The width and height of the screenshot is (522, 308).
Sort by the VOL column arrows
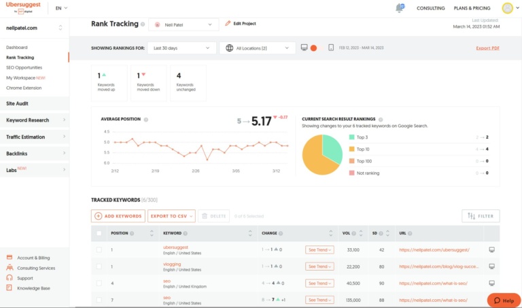(361, 233)
